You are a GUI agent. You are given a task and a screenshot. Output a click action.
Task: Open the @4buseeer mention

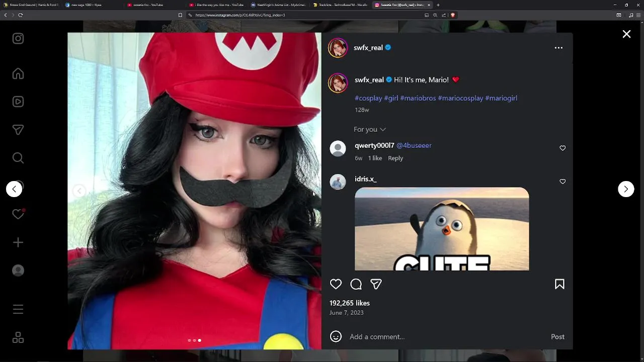tap(414, 145)
